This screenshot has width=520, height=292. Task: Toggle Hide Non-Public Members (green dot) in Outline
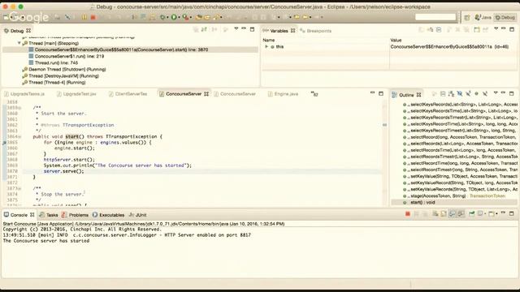[x=477, y=94]
